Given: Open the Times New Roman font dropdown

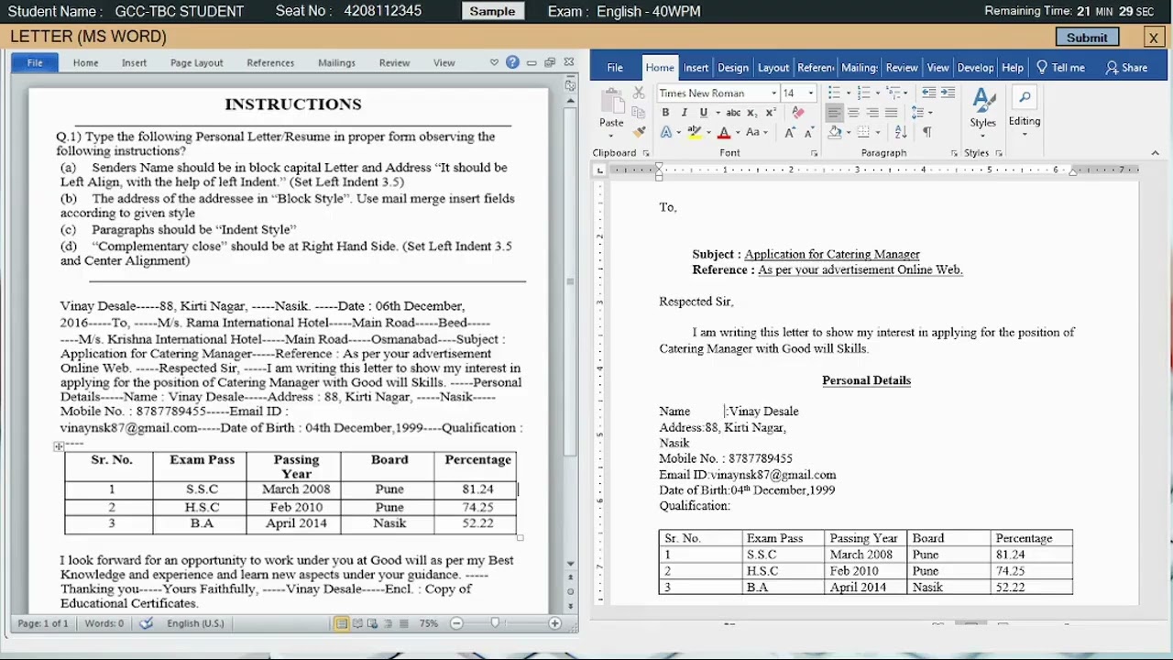Looking at the screenshot, I should pos(773,93).
